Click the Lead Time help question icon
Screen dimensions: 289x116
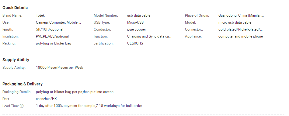coord(22,106)
